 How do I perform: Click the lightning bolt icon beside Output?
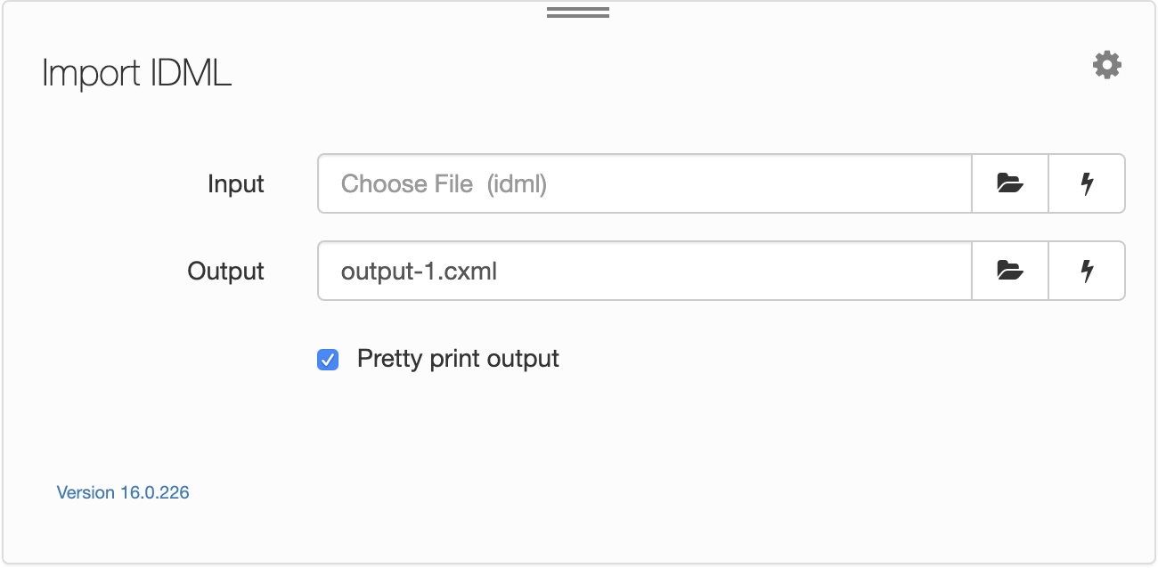tap(1087, 271)
